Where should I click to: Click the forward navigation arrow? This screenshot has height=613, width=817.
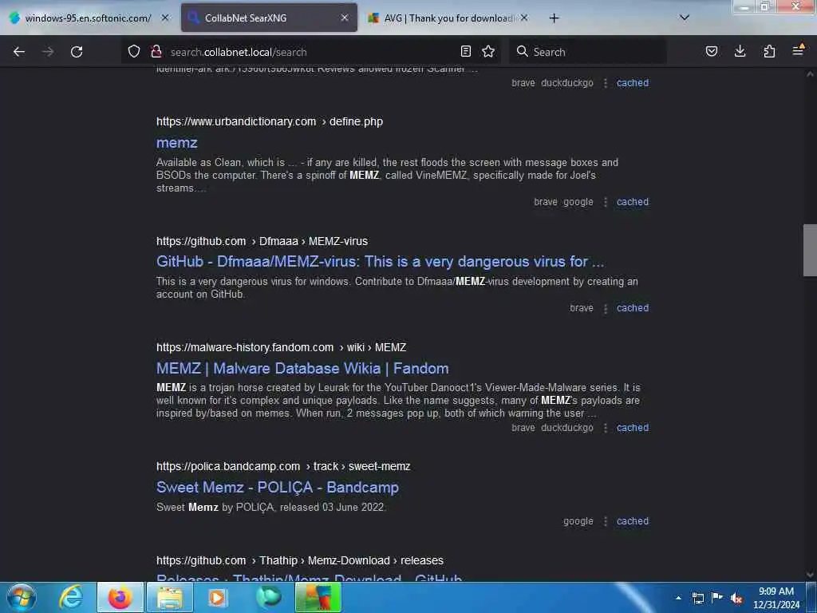[x=48, y=52]
